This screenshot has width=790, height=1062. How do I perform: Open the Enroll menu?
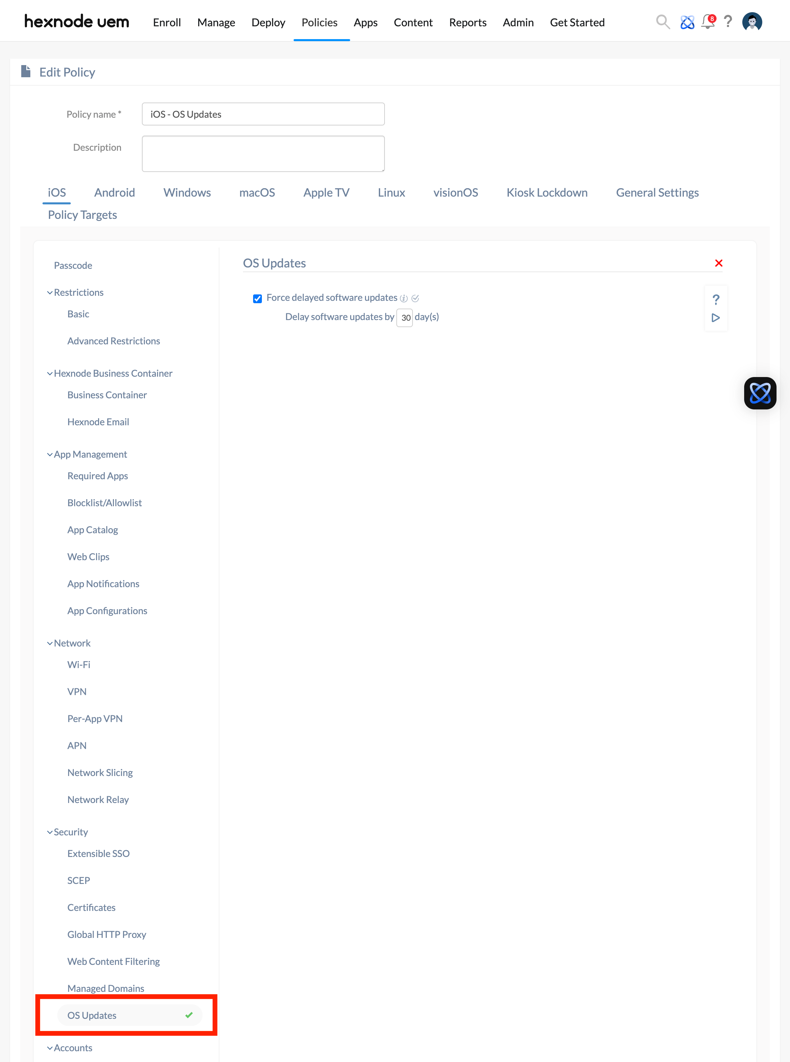click(167, 23)
